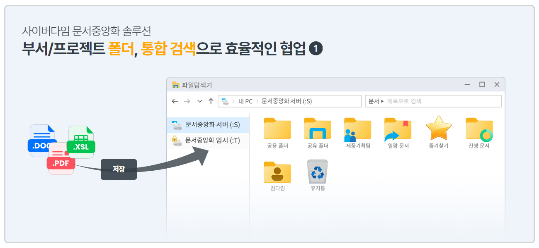Open the 즐겨찾기 star icon
This screenshot has height=248, width=539.
tap(439, 128)
